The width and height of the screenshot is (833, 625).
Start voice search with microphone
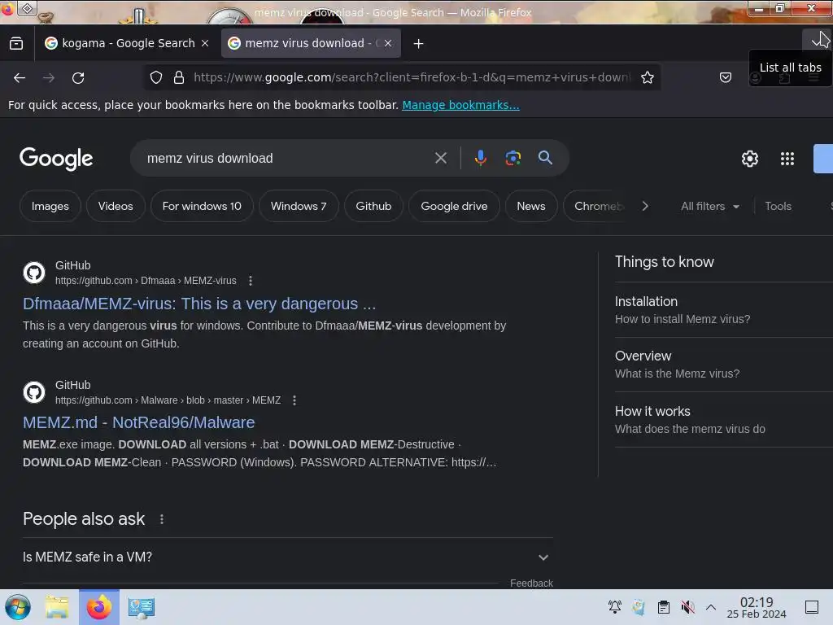tap(480, 158)
